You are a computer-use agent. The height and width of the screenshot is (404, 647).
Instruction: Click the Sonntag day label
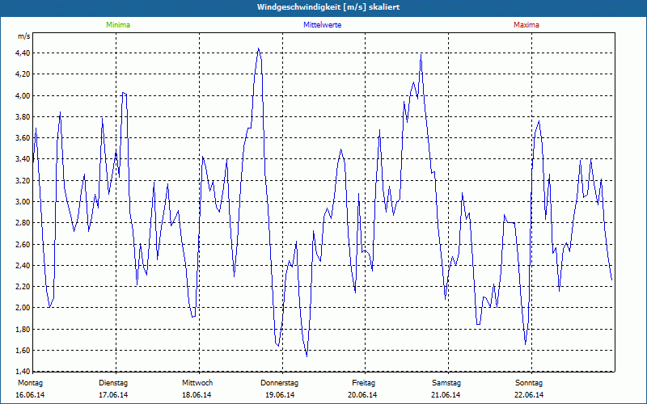click(529, 383)
